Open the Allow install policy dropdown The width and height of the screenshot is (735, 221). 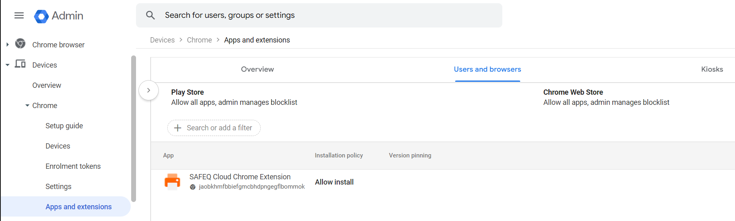(334, 182)
